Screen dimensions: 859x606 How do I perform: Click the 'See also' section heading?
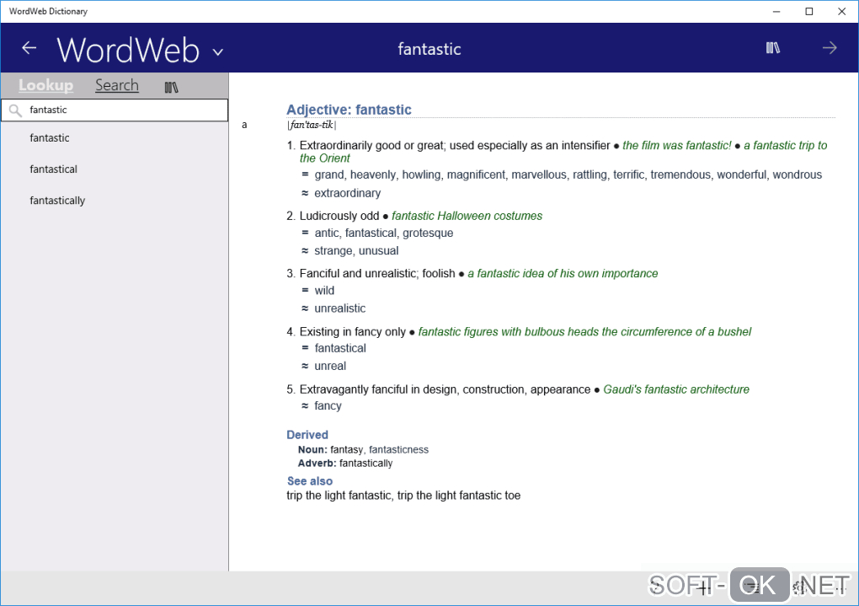pyautogui.click(x=310, y=481)
